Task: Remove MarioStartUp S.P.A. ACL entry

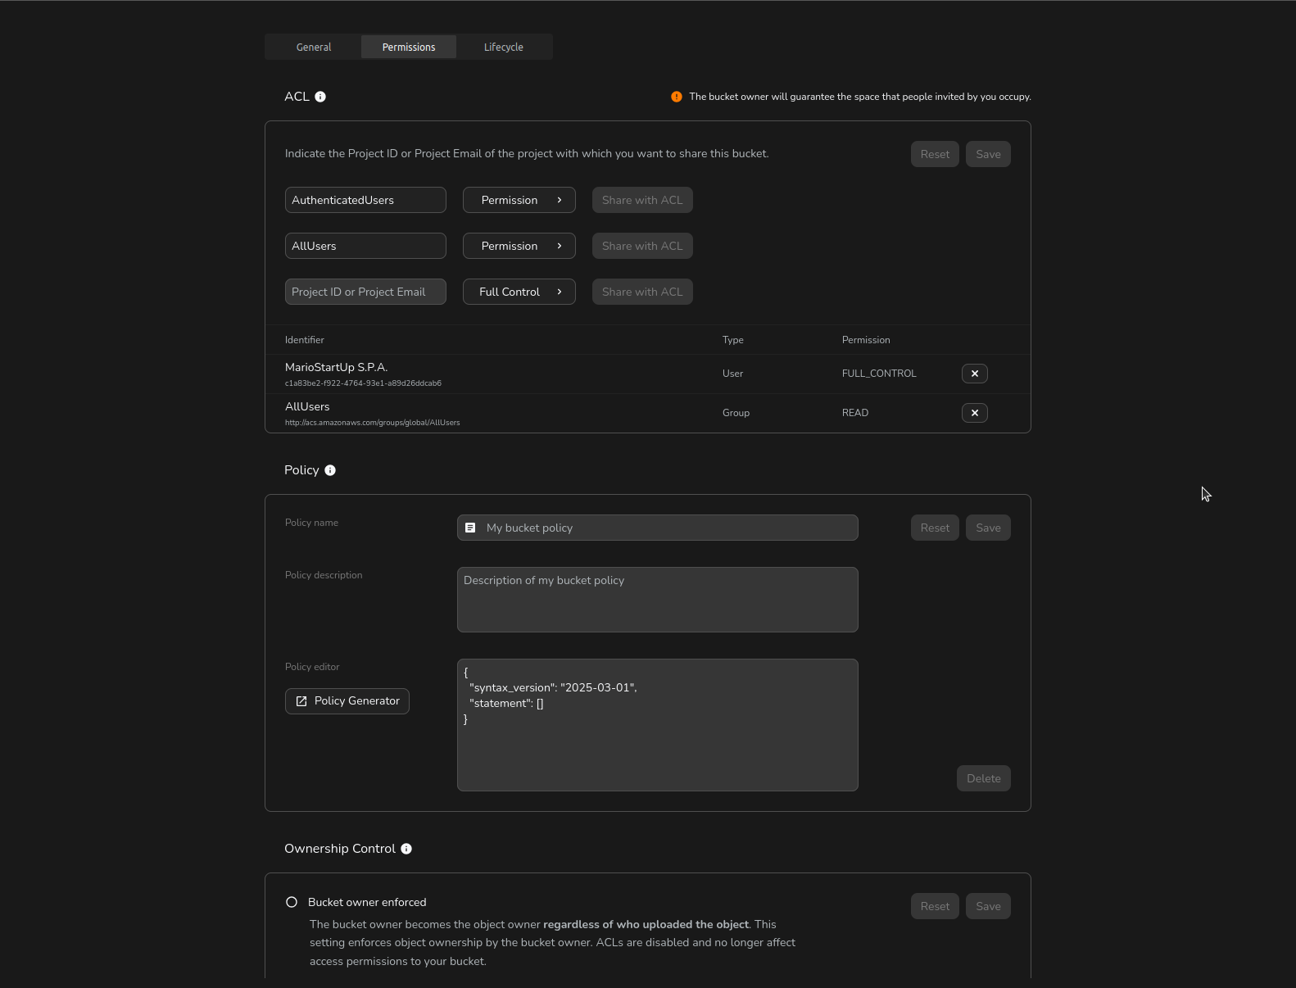Action: click(974, 374)
